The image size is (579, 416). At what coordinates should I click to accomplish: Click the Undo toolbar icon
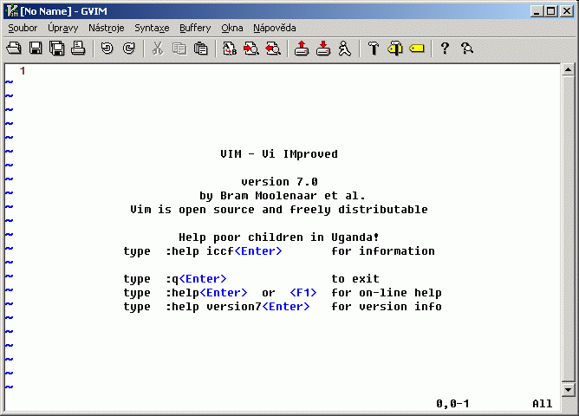coord(107,49)
